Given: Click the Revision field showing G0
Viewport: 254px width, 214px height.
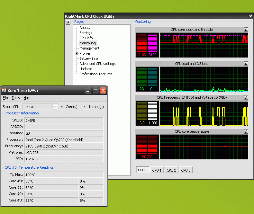Looking at the screenshot, I should (64, 133).
